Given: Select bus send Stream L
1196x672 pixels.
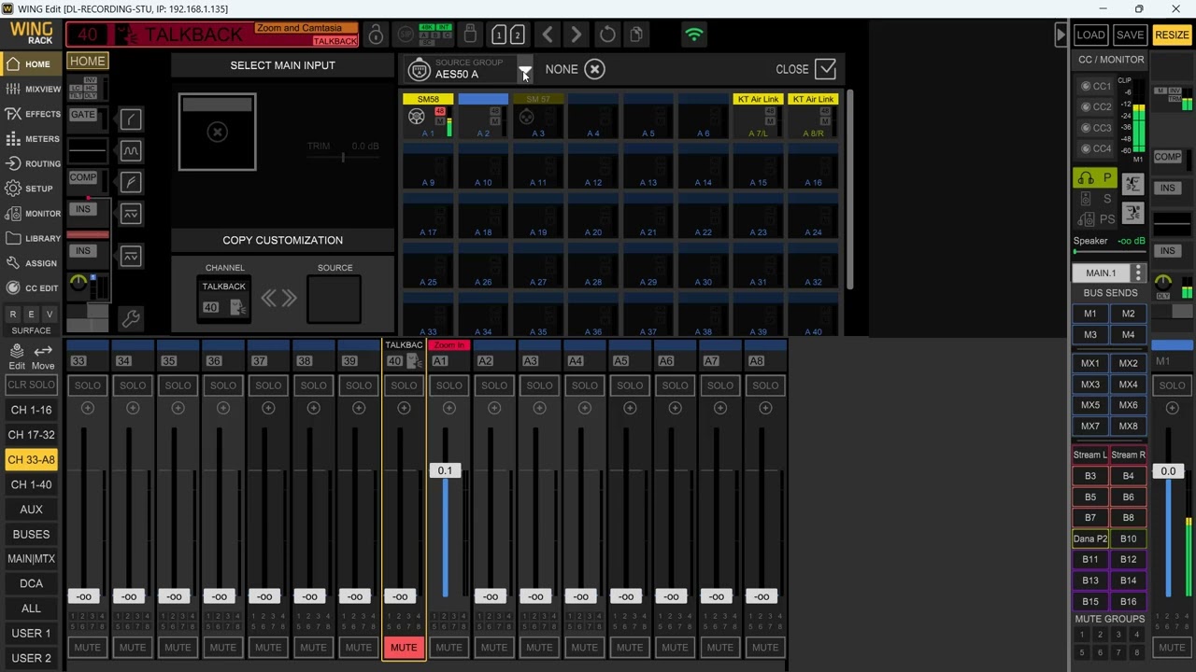Looking at the screenshot, I should pos(1089,455).
